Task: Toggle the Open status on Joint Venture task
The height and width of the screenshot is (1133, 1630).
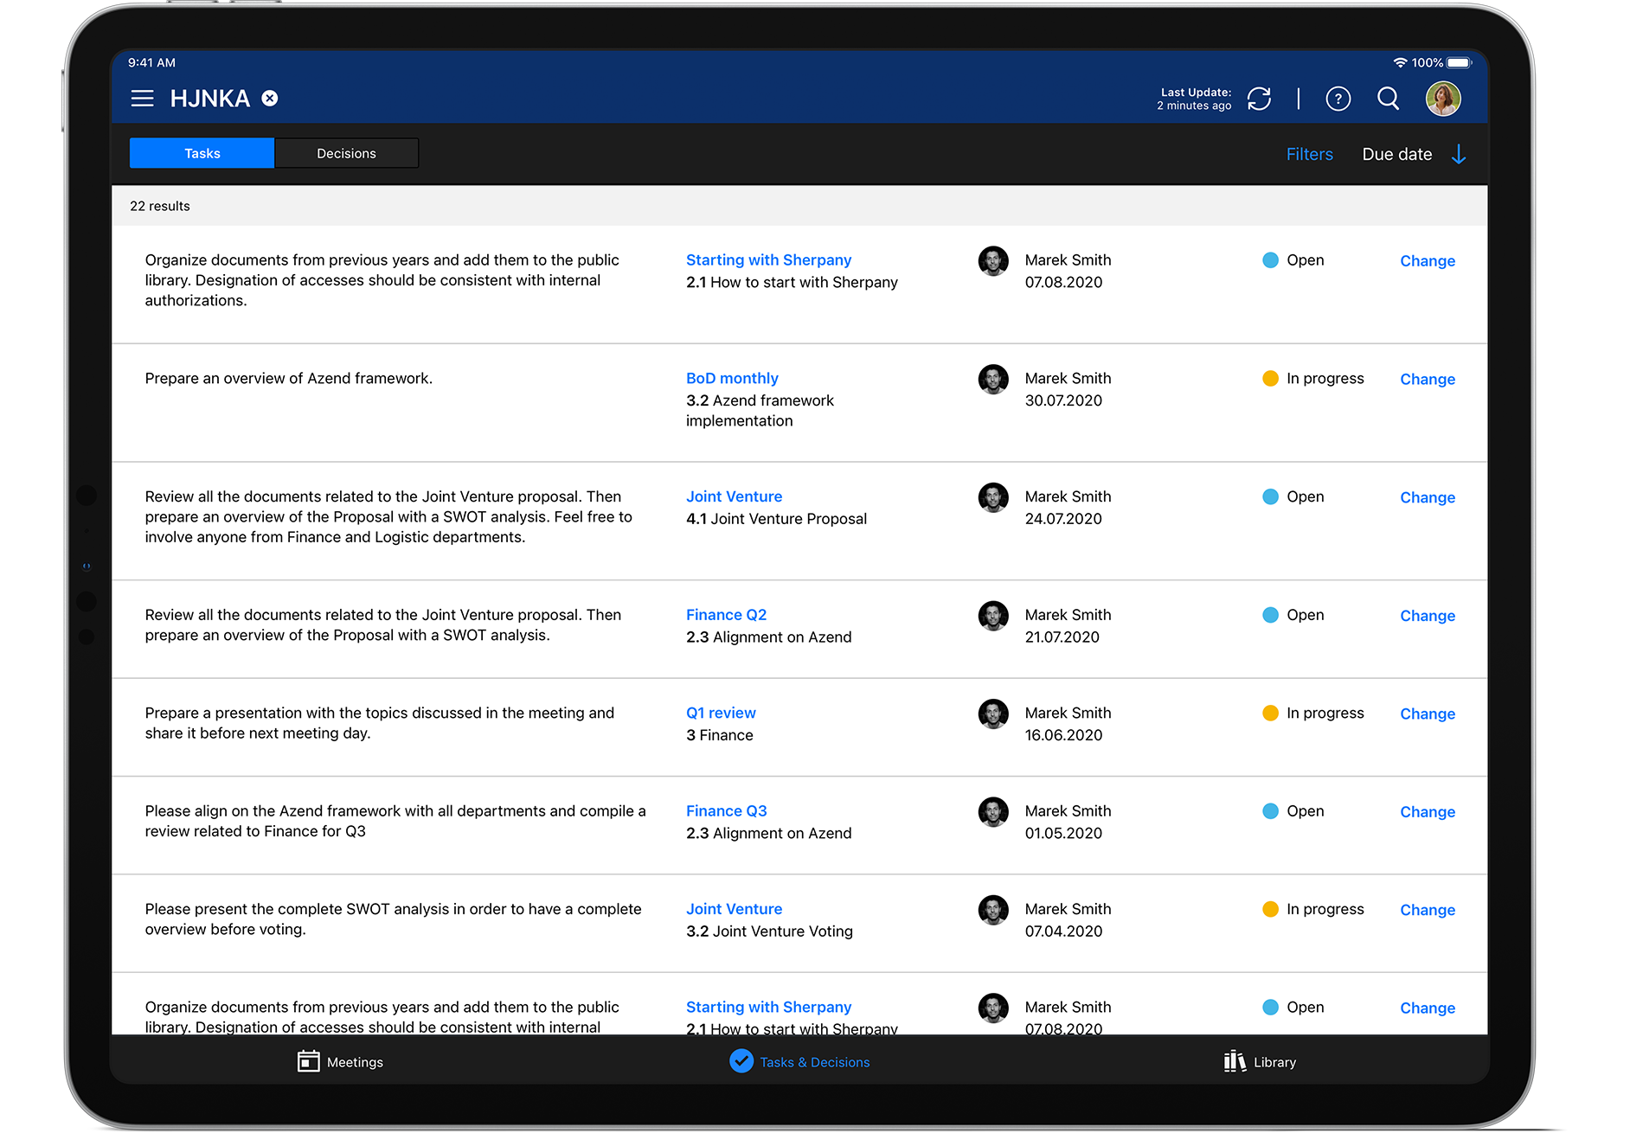Action: coord(1270,496)
